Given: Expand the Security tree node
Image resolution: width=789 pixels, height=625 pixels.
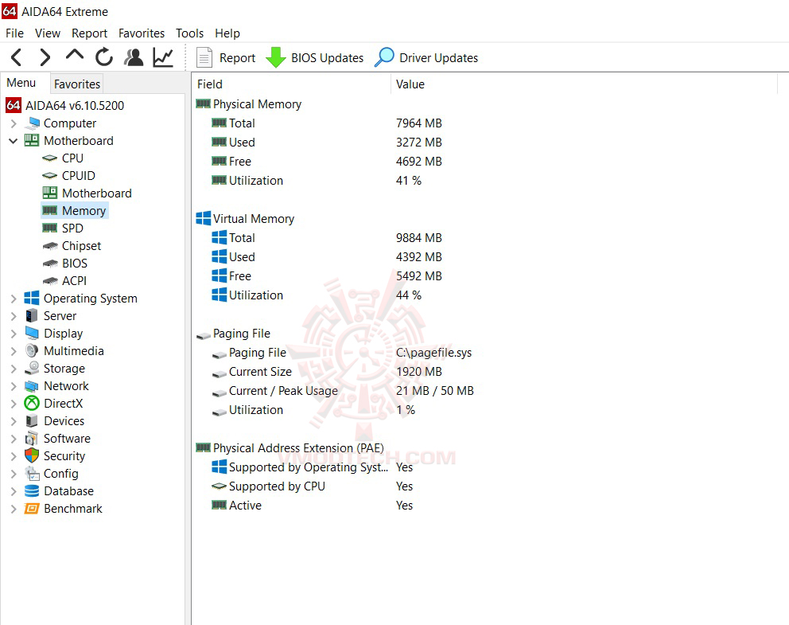Looking at the screenshot, I should [x=14, y=456].
